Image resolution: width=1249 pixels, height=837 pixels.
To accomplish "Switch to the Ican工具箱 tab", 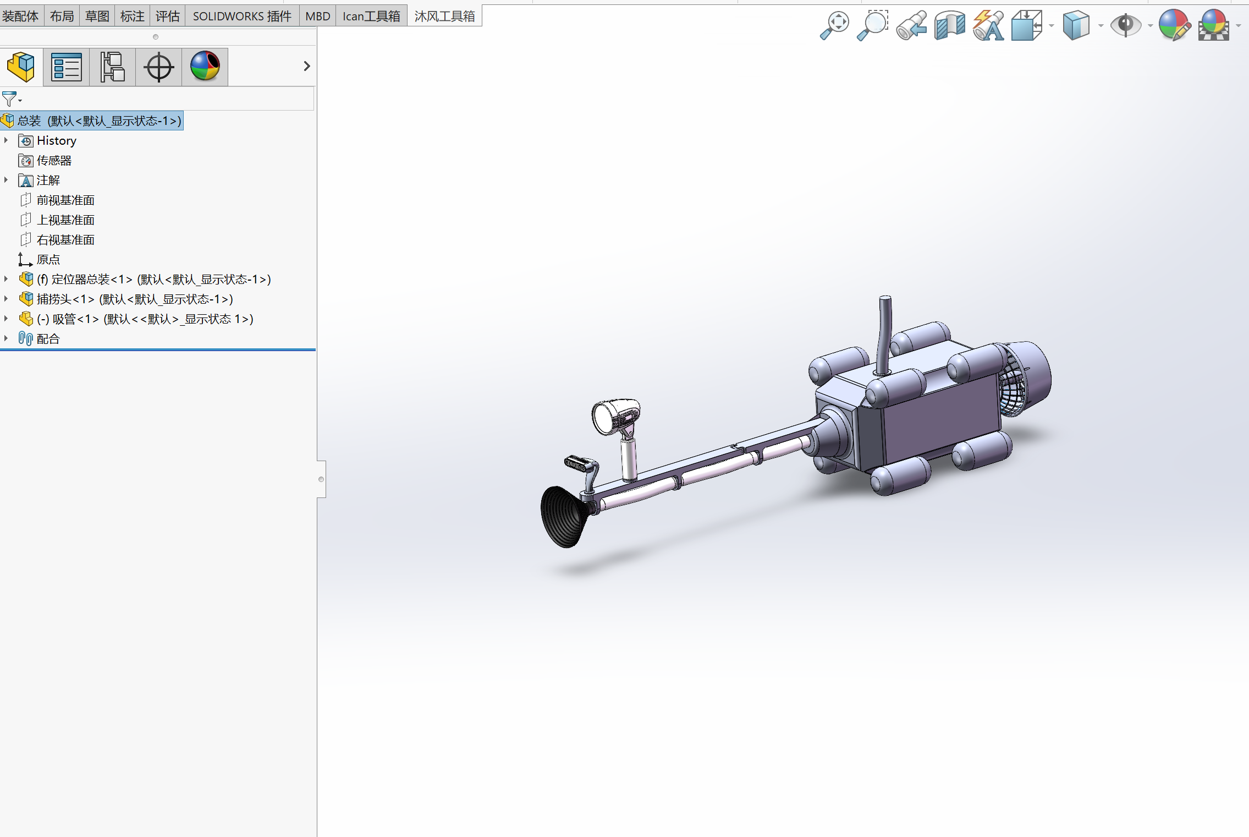I will [371, 16].
